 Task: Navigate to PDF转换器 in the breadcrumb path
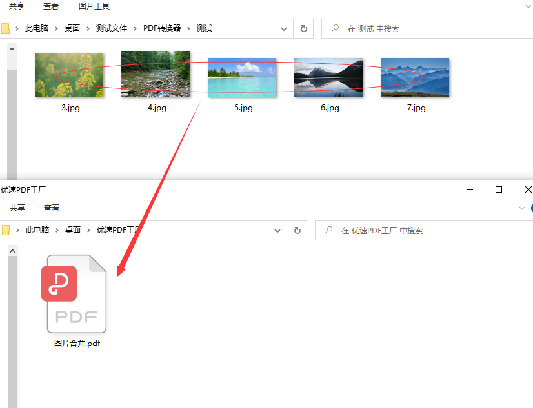point(164,28)
